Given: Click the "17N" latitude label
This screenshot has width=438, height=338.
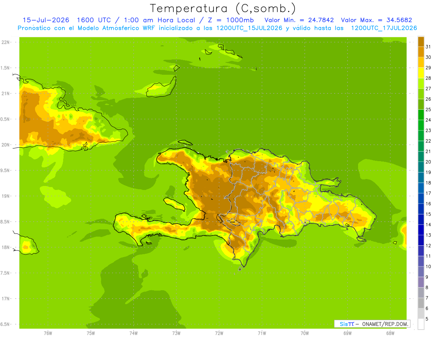Looking at the screenshot, I should [6, 299].
